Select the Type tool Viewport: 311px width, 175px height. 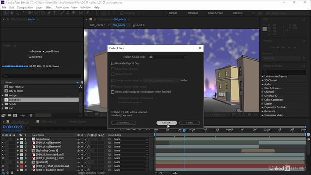tap(55, 13)
